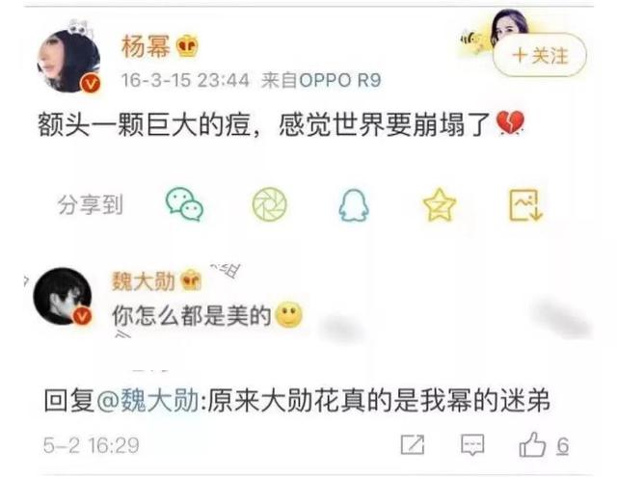
Task: Open 杨幂's profile picture
Action: [68, 62]
